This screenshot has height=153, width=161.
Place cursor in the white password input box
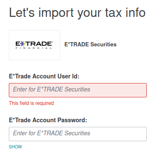(x=78, y=134)
